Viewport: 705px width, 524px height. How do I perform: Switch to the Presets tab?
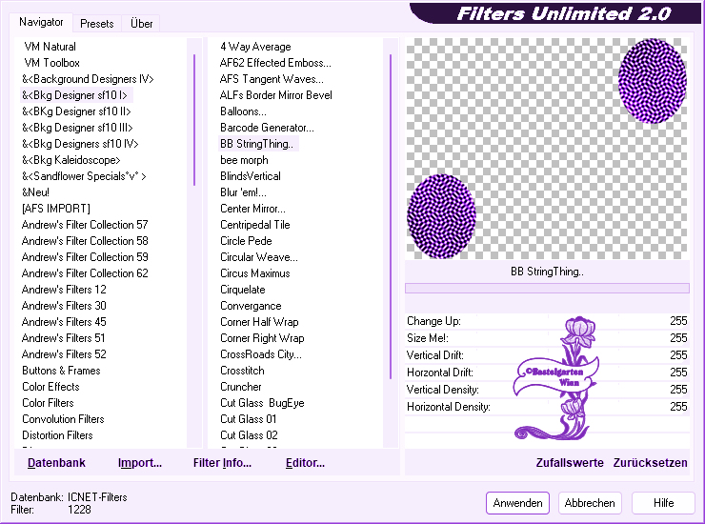pos(97,23)
